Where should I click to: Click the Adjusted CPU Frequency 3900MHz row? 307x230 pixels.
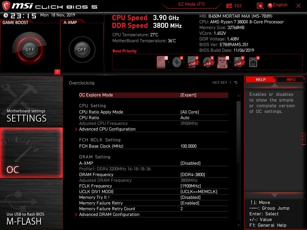point(153,123)
